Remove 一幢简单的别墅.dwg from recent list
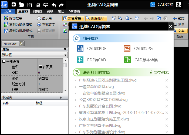The image size is (189, 135). [167, 87]
